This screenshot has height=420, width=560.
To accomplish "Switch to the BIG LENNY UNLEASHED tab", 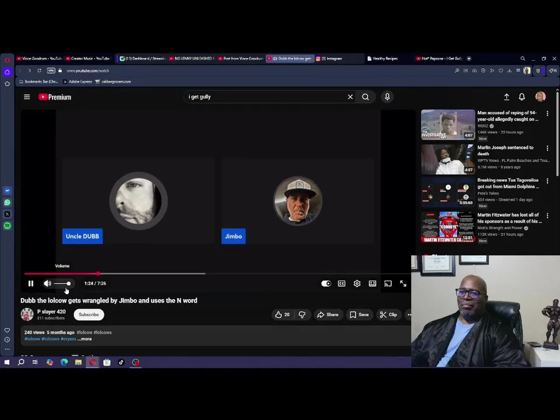I will 192,58.
